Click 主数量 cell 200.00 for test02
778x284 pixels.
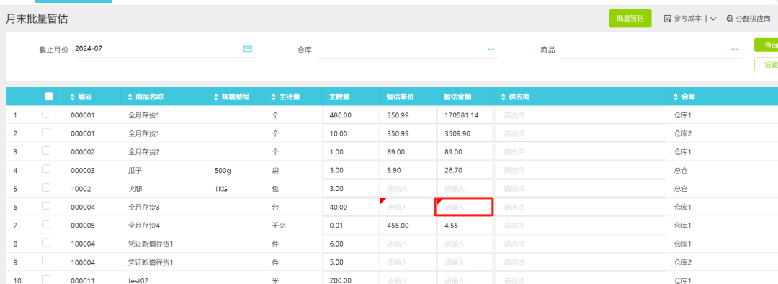tap(350, 279)
